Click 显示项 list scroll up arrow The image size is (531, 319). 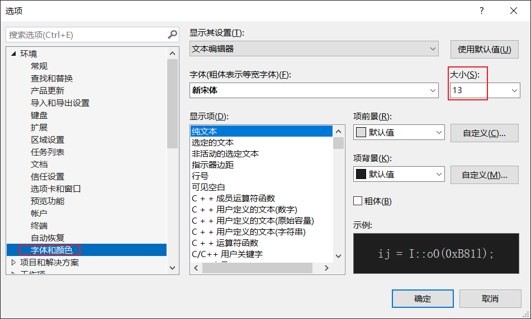click(x=338, y=132)
